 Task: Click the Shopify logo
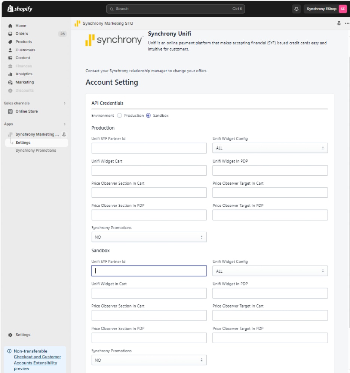[20, 9]
